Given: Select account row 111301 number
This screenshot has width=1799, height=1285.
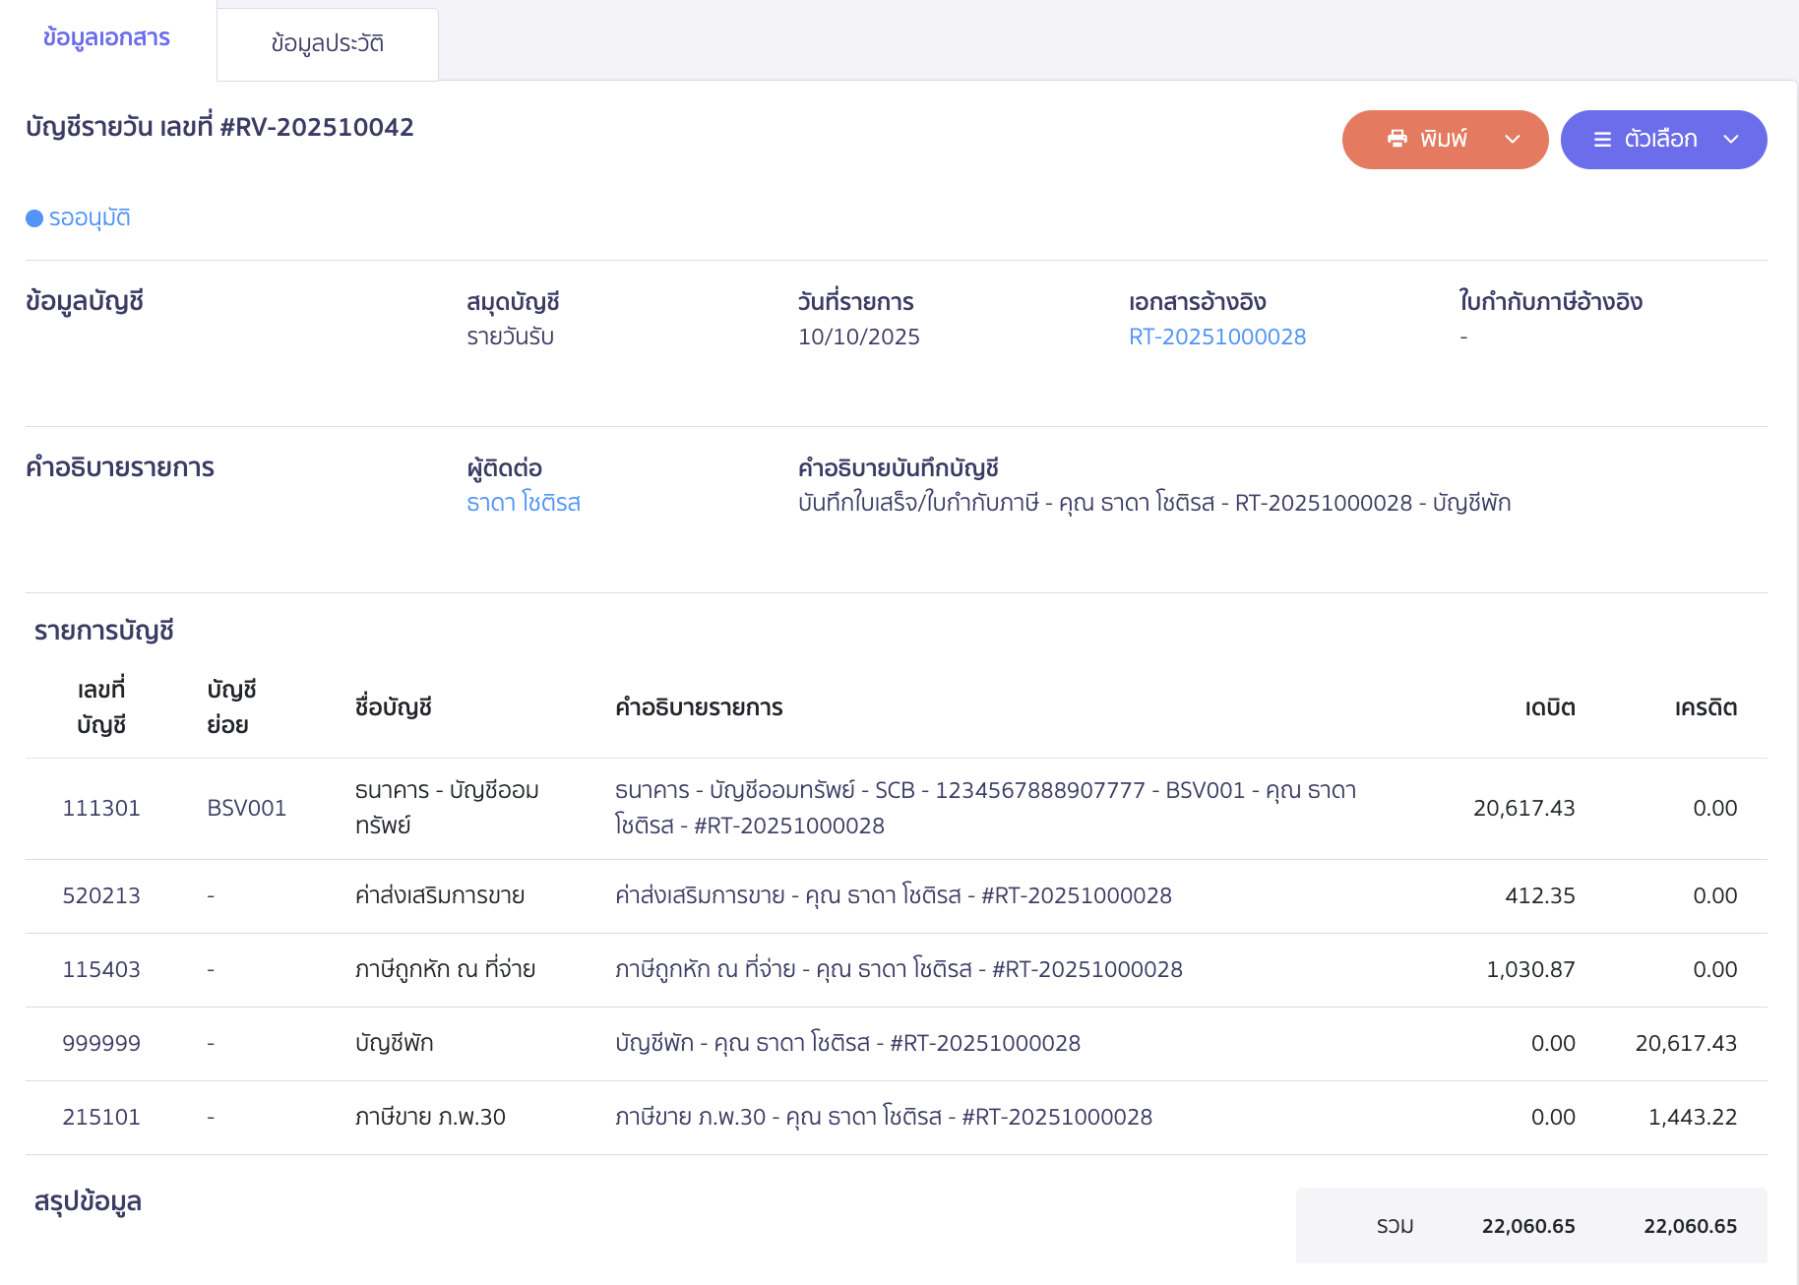Looking at the screenshot, I should pyautogui.click(x=101, y=808).
